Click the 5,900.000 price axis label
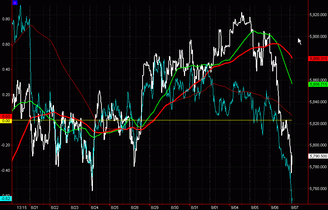 click(318, 36)
